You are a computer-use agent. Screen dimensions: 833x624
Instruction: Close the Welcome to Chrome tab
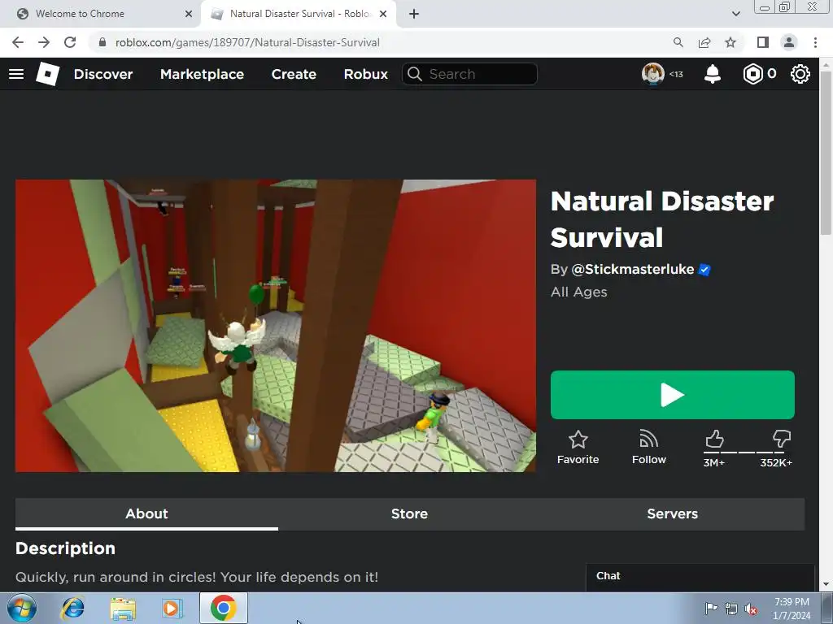click(x=189, y=14)
